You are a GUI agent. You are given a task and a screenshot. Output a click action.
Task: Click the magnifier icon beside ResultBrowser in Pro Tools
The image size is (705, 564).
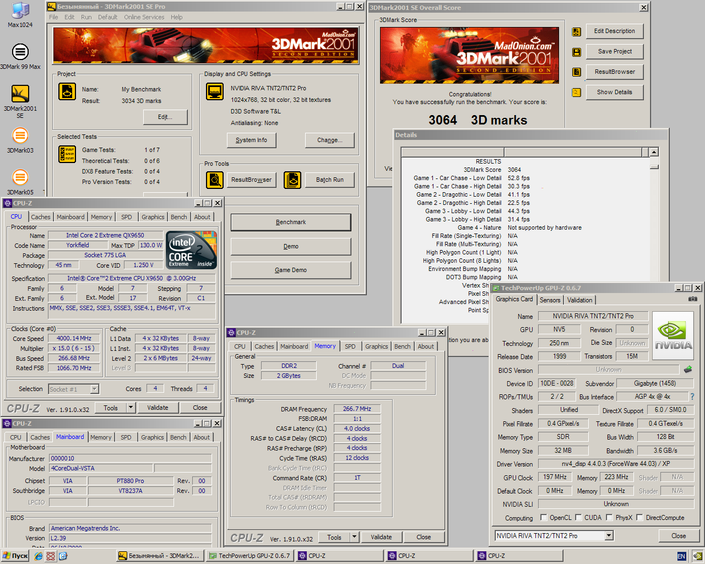[x=215, y=180]
